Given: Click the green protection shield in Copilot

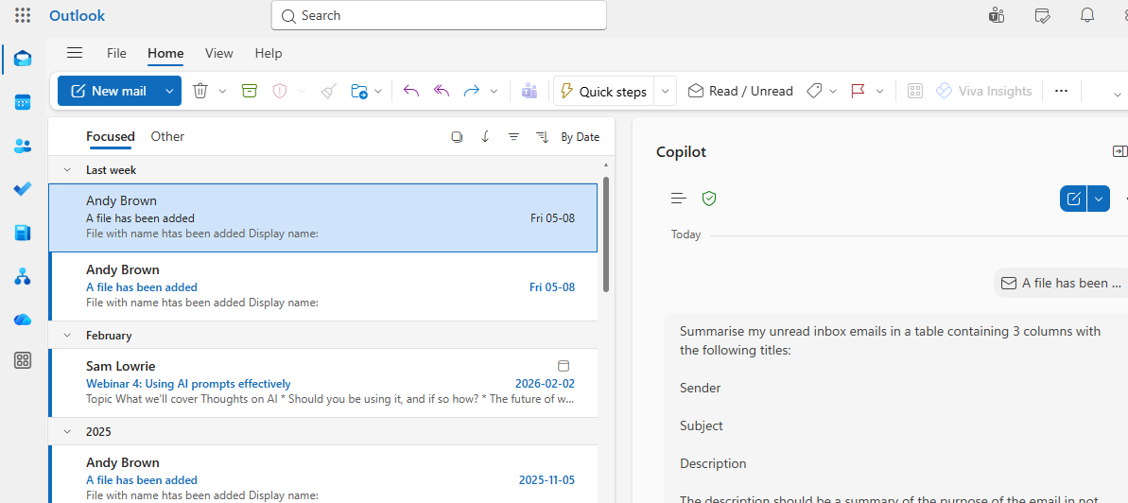Looking at the screenshot, I should pyautogui.click(x=709, y=199).
